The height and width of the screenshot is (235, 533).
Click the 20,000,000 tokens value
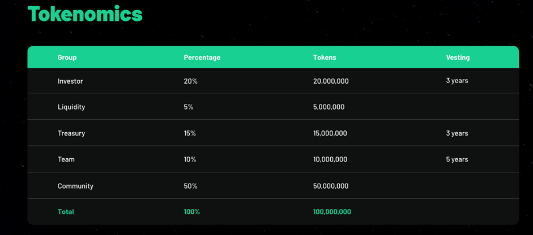tap(331, 81)
